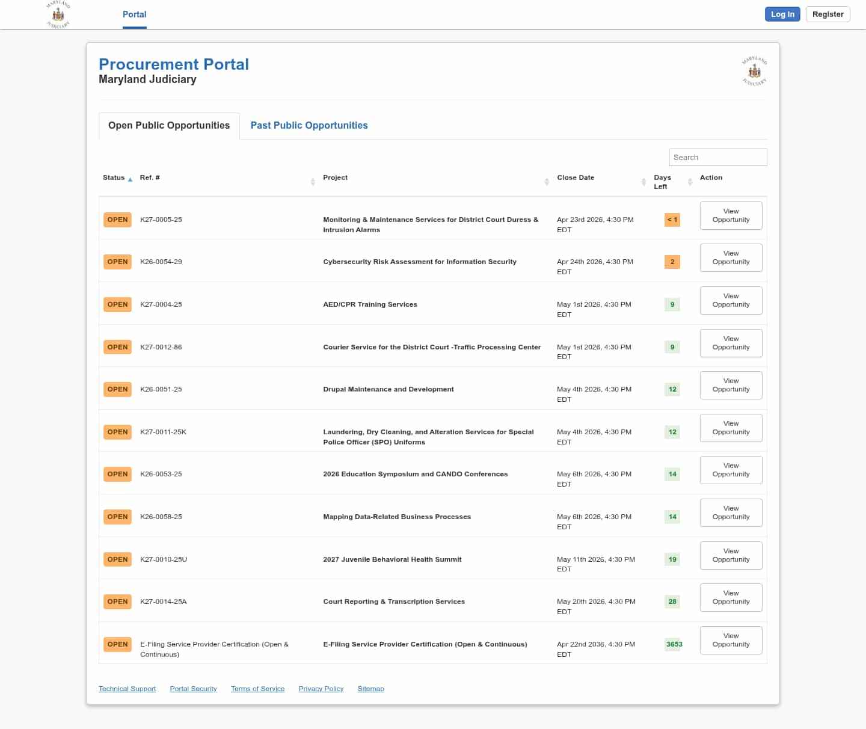Sort by Close Date column arrows

pyautogui.click(x=643, y=182)
